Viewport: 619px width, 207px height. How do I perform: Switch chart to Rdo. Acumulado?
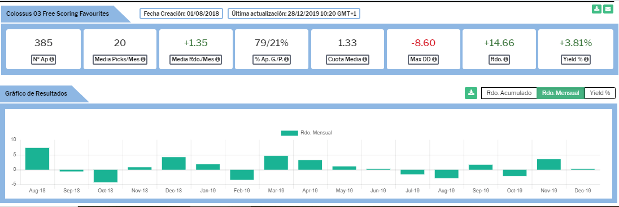pos(509,93)
